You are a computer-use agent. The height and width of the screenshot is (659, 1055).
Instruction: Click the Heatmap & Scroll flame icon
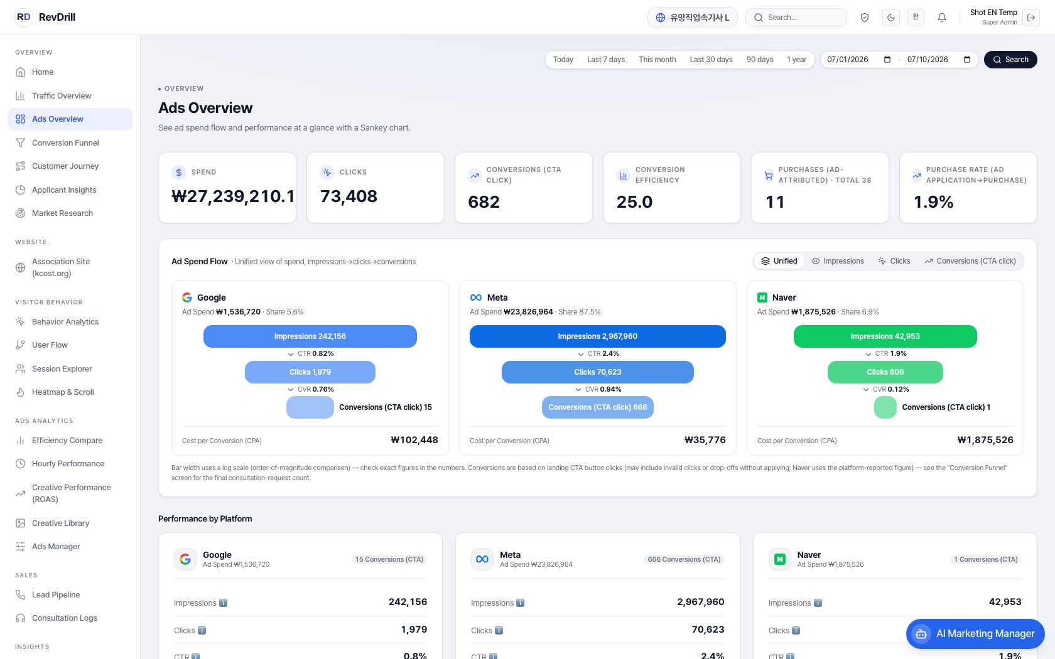tap(20, 392)
